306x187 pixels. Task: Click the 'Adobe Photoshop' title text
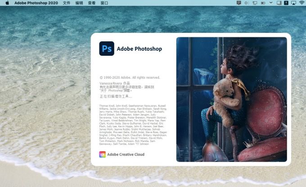(x=139, y=49)
